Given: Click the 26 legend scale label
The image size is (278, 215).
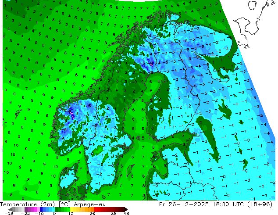Looking at the screenshot, I should tap(92, 213).
